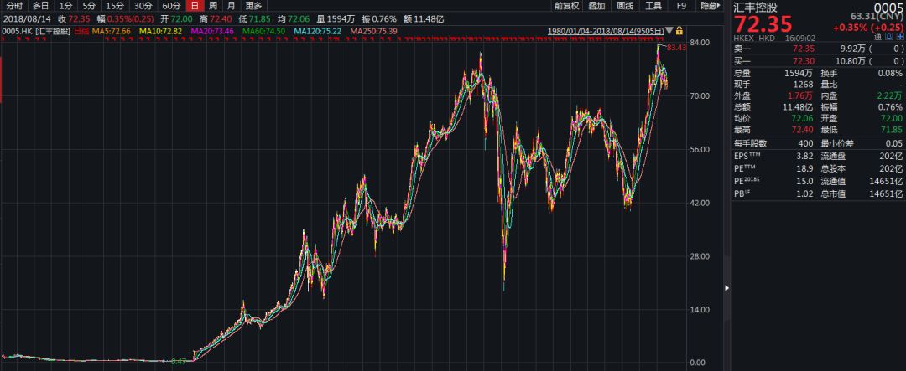Viewport: 906px width, 371px height.
Task: Click the MA10:72.82 indicator label
Action: (x=160, y=31)
